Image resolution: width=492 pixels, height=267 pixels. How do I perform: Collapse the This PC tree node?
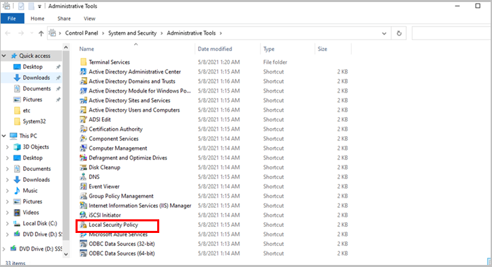coord(4,136)
